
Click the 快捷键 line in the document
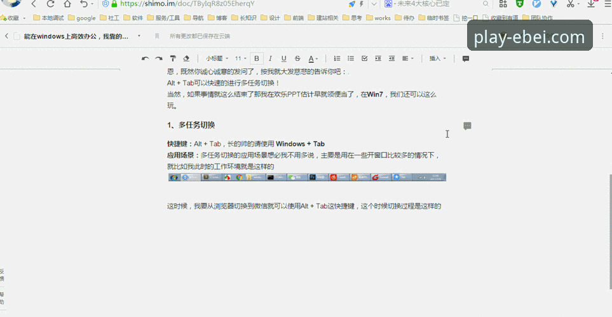pyautogui.click(x=246, y=144)
